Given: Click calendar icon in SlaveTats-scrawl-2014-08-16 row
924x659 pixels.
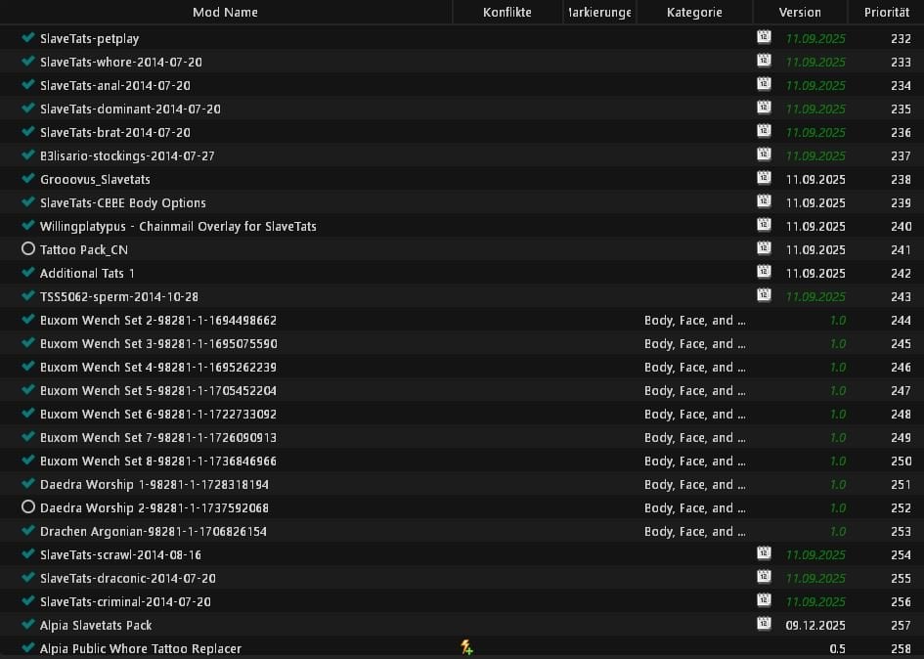Looking at the screenshot, I should click(764, 553).
